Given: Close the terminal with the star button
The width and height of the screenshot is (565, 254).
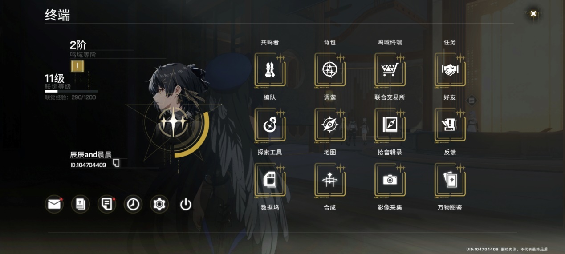Looking at the screenshot, I should point(533,13).
